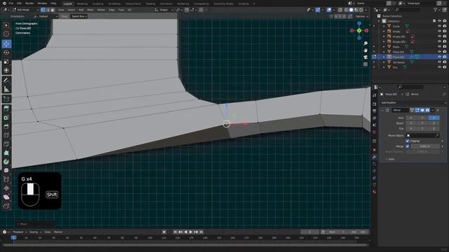Screen dimensions: 449x252
Task: Select the Select Box tool at toolbar top
Action: 6,25
